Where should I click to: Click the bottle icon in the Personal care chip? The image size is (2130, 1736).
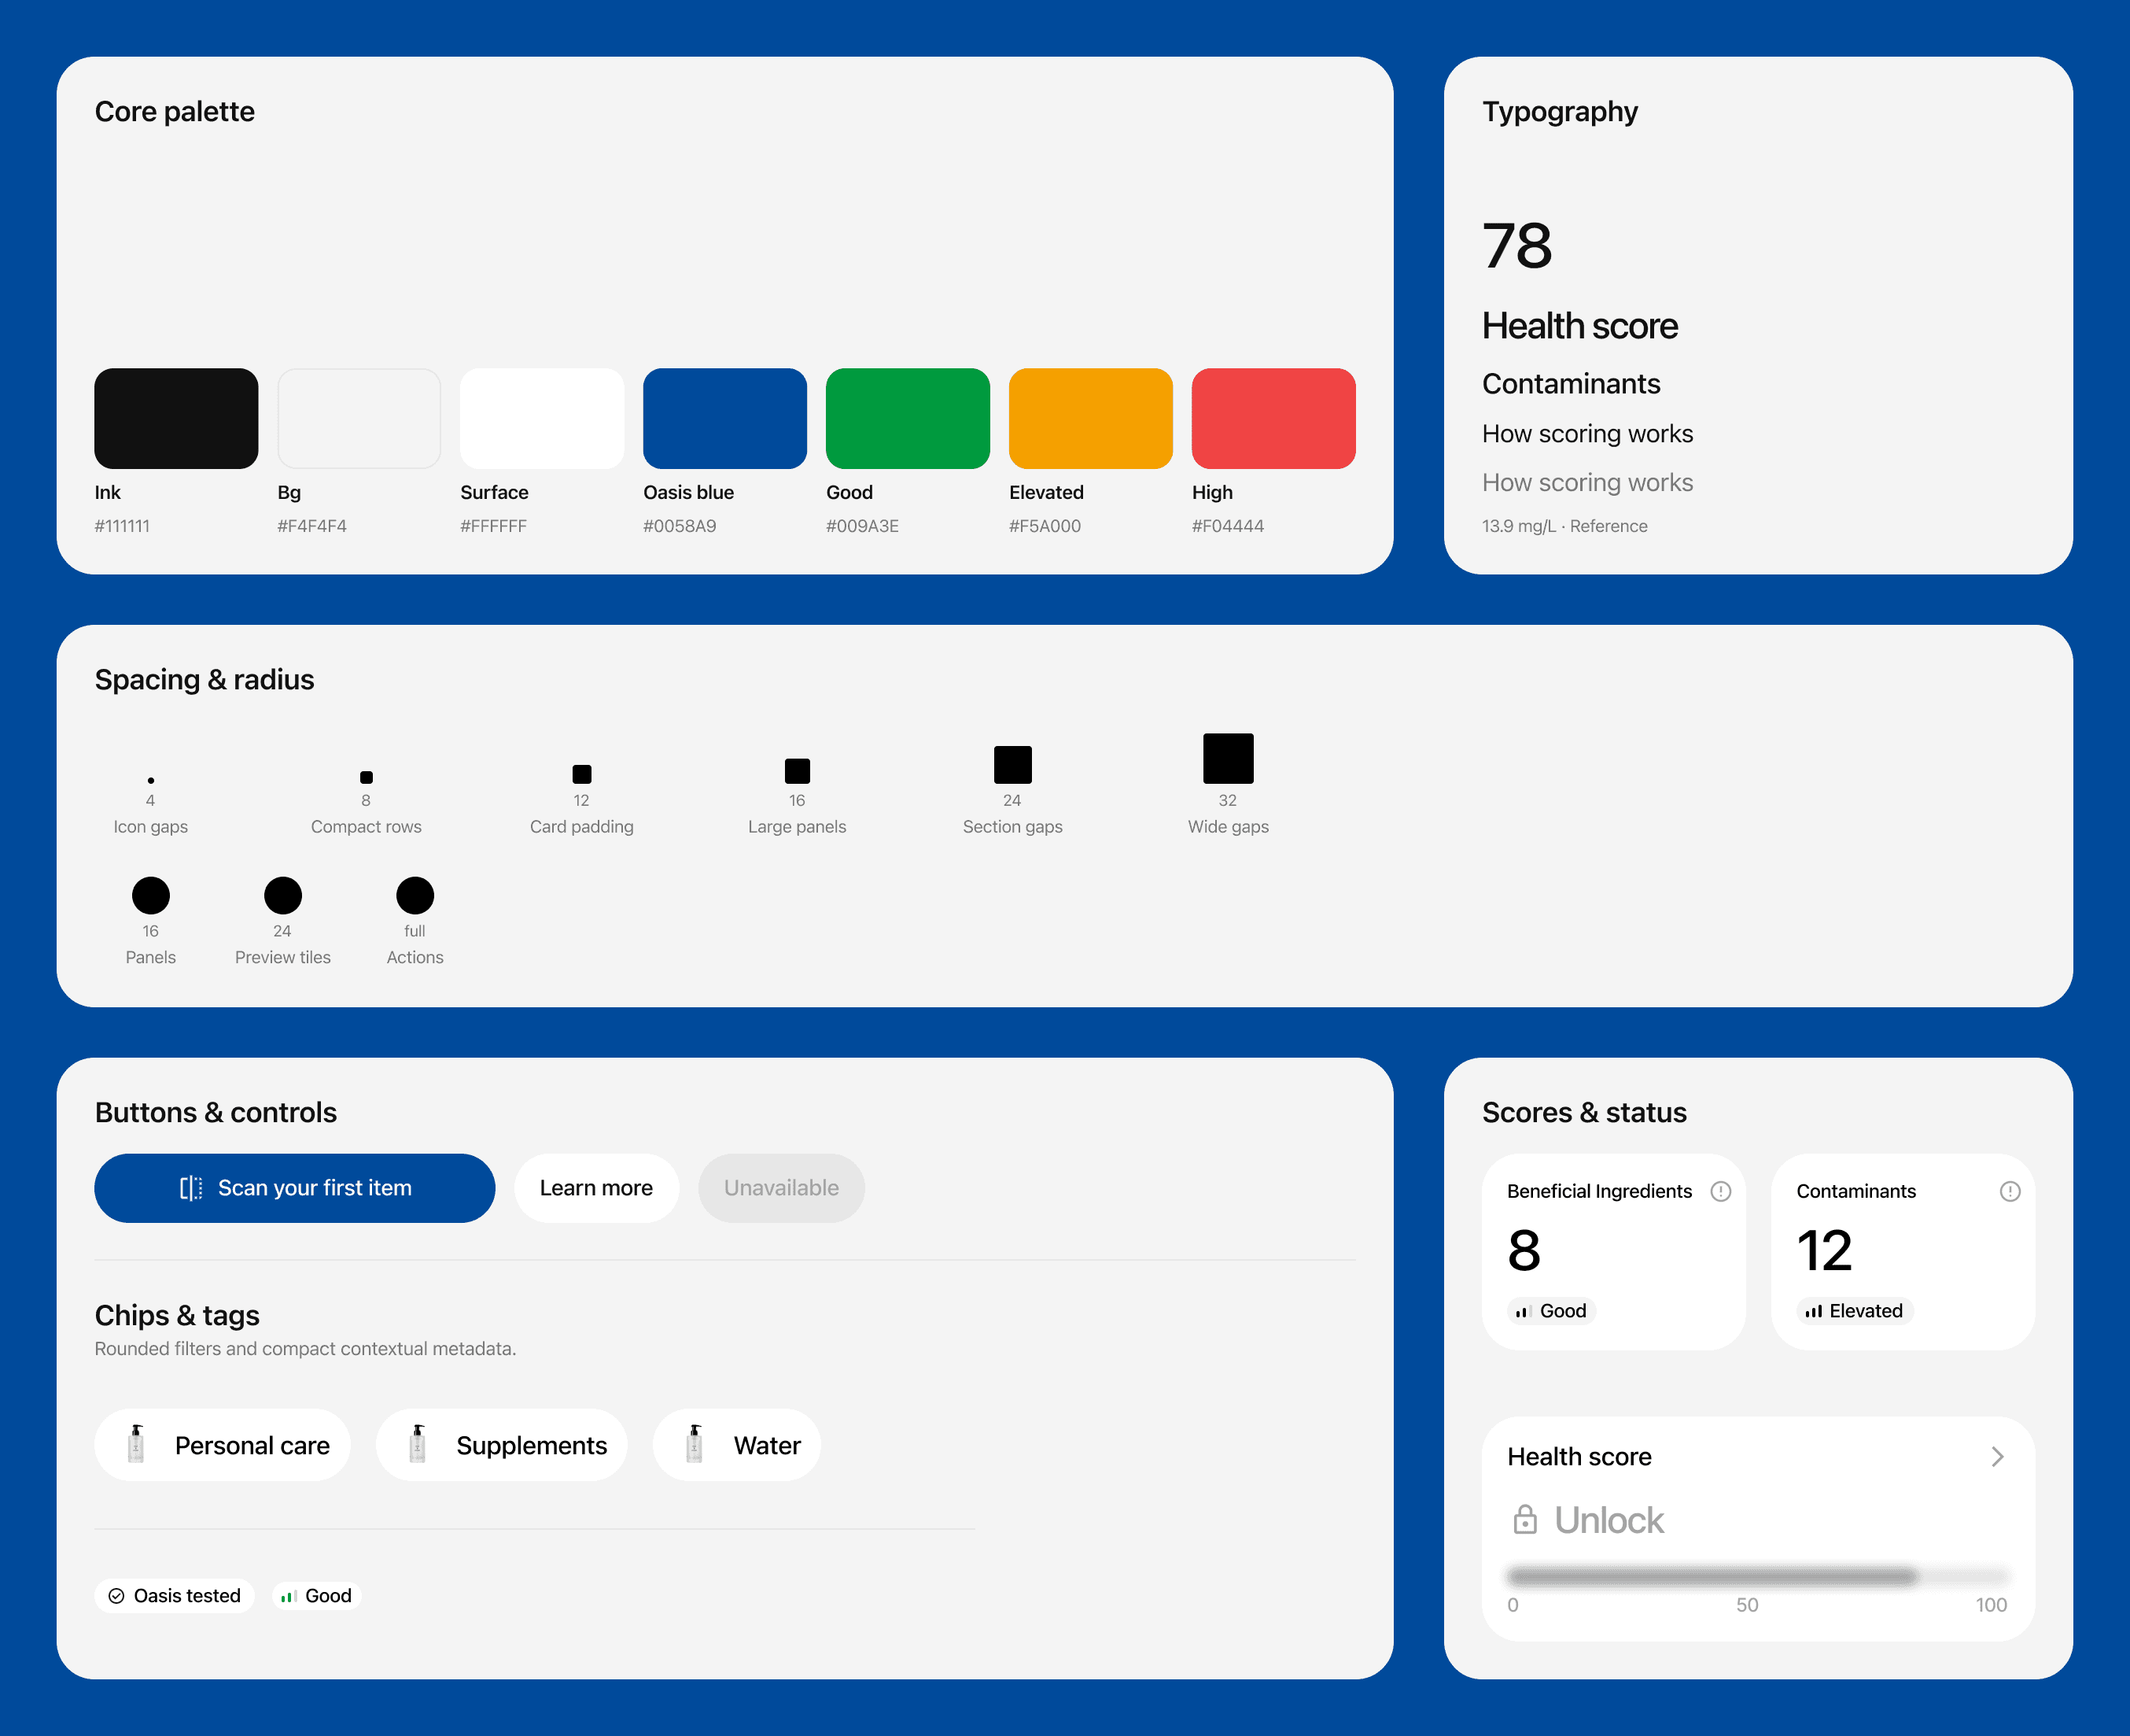point(136,1444)
